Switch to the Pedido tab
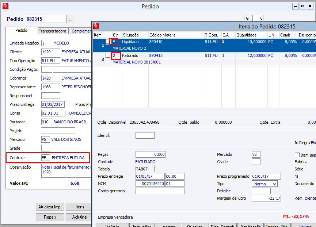Viewport: 316px width, 227px height. (21, 30)
